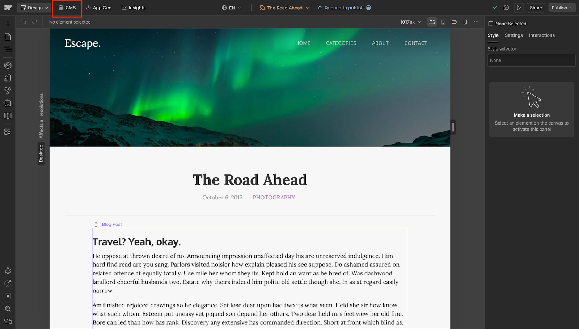The image size is (579, 329).
Task: Toggle the None Selected checkbox
Action: [x=491, y=24]
